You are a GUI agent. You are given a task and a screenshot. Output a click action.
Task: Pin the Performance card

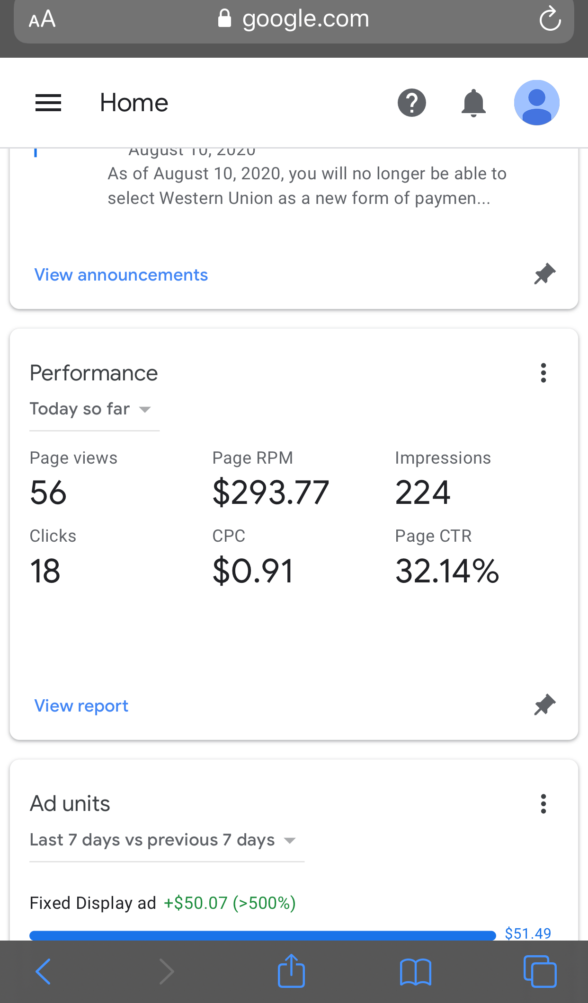pyautogui.click(x=544, y=705)
